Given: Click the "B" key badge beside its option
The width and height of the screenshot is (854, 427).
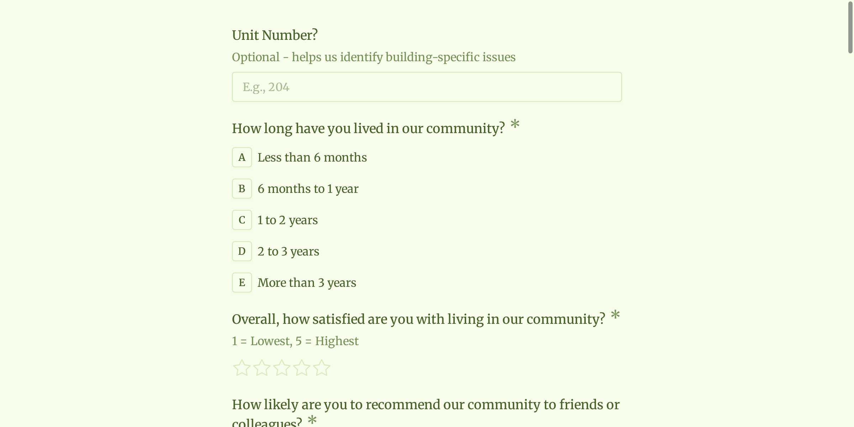Looking at the screenshot, I should coord(242,188).
